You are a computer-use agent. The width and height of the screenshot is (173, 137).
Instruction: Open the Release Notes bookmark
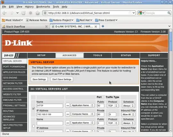37,20
